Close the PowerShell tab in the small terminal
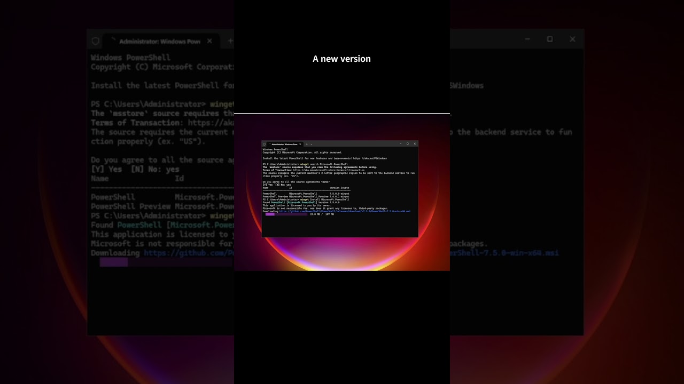Image resolution: width=684 pixels, height=384 pixels. tap(300, 144)
